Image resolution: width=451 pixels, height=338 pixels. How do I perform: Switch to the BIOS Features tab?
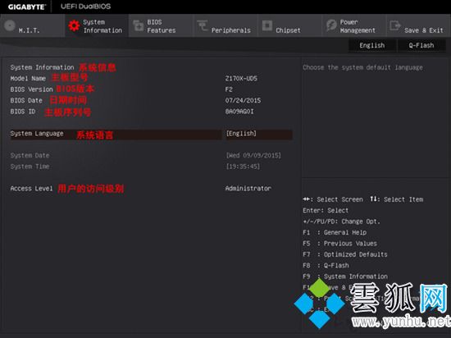coord(161,26)
